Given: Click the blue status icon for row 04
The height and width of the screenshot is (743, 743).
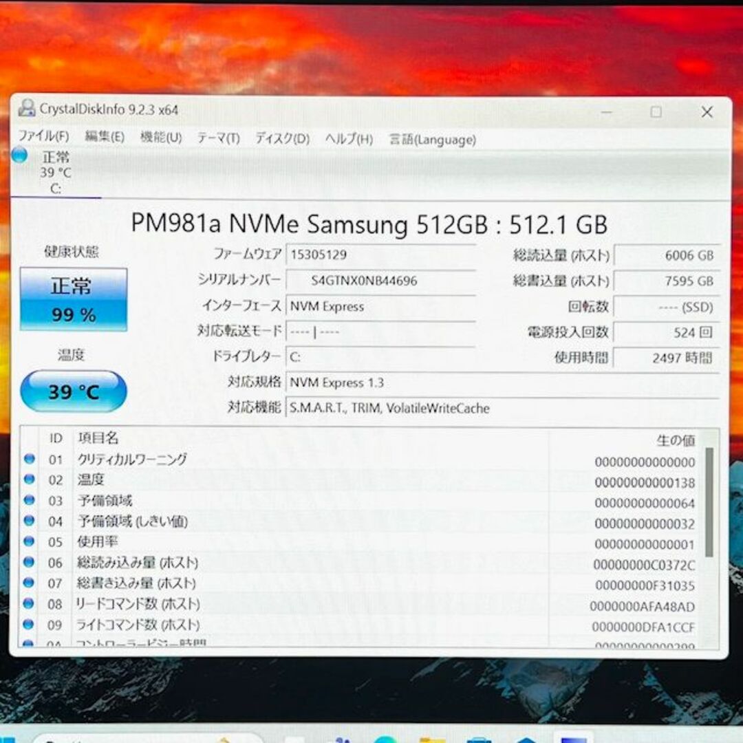Looking at the screenshot, I should (x=30, y=520).
